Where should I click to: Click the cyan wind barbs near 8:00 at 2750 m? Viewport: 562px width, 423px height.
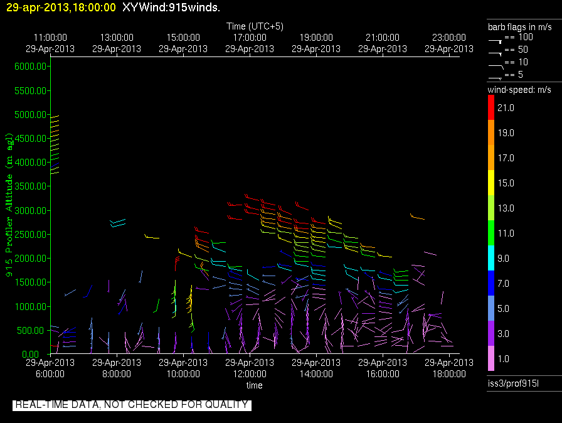coord(117,223)
